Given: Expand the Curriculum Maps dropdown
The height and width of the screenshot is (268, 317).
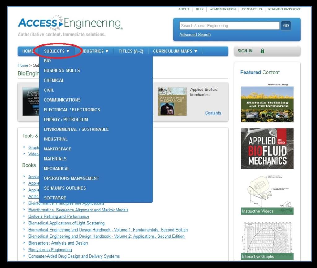Looking at the screenshot, I should click(175, 51).
